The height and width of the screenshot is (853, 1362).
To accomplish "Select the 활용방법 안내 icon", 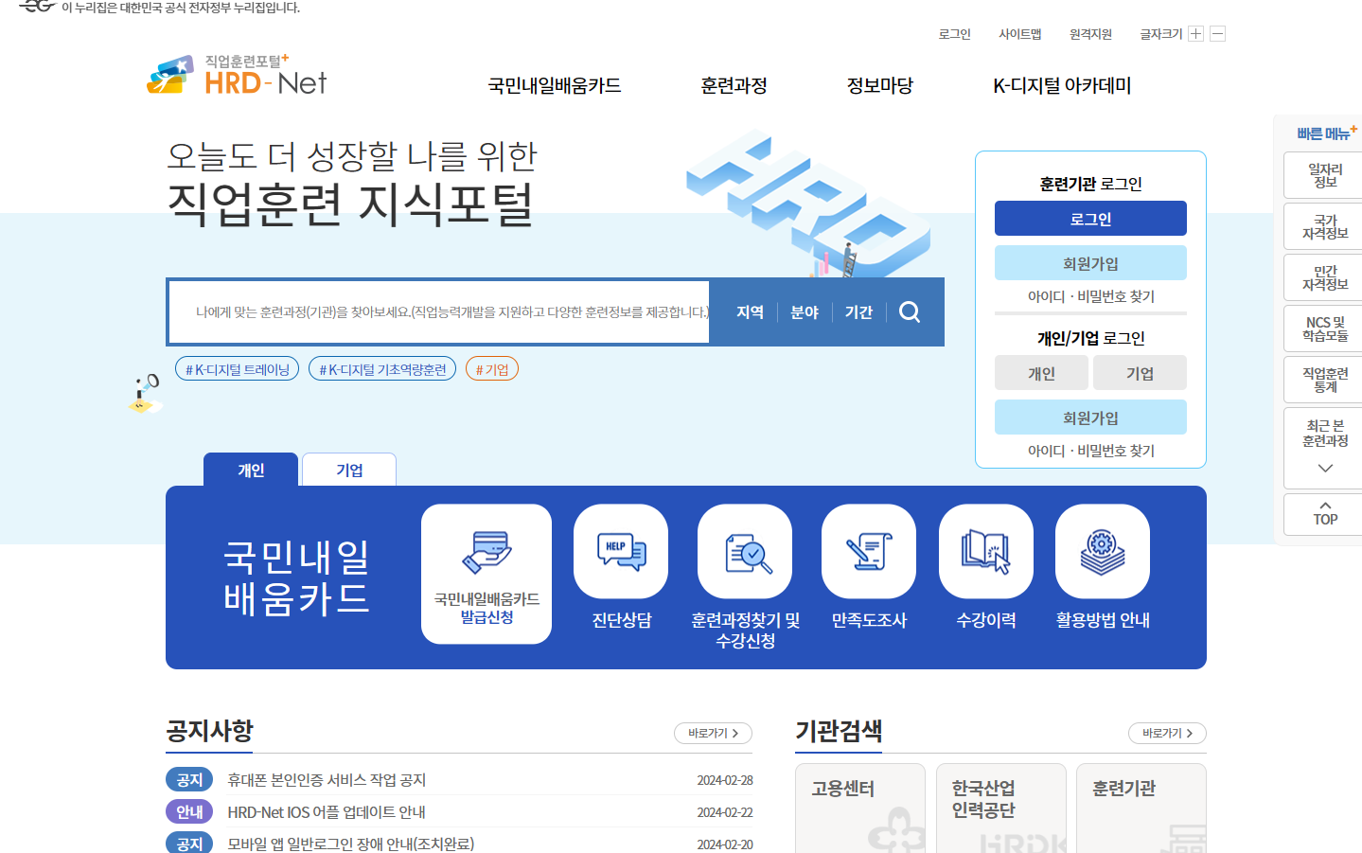I will pos(1102,549).
